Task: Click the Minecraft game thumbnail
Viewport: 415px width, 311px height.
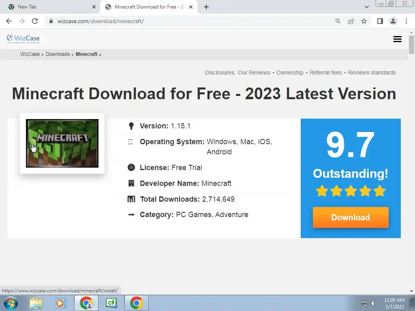Action: pos(62,143)
